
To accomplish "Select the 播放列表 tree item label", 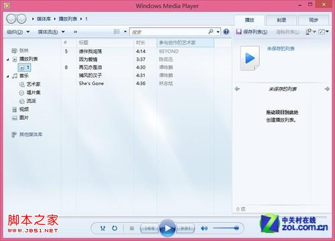I will point(29,59).
